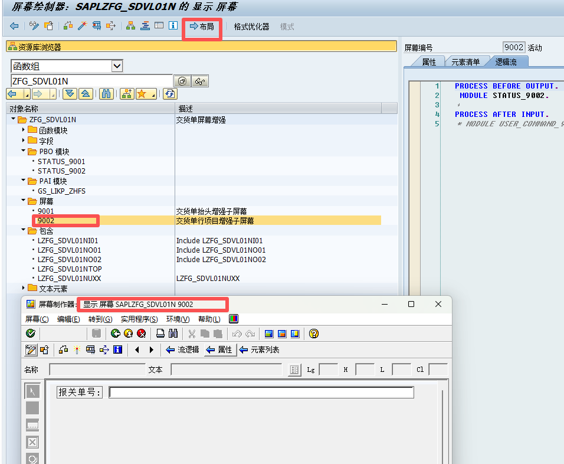The height and width of the screenshot is (464, 564).
Task: Click the red cancel icon
Action: 142,334
